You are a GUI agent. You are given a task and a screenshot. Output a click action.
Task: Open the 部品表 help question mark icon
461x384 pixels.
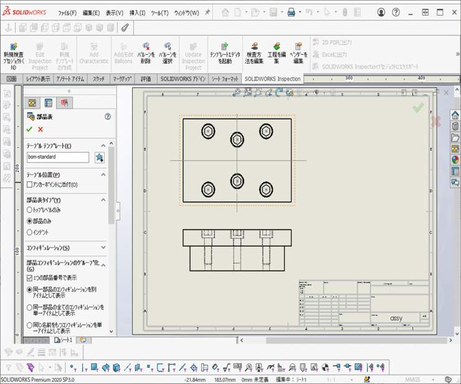107,116
